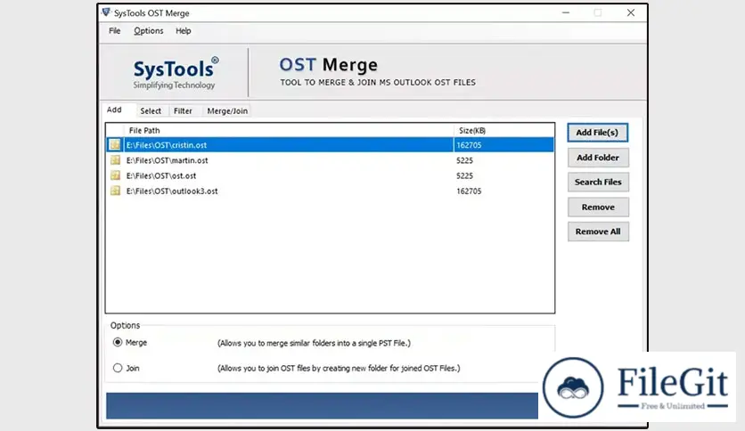Click the file icon beside cristin.ost
The width and height of the screenshot is (745, 431).
pyautogui.click(x=115, y=145)
